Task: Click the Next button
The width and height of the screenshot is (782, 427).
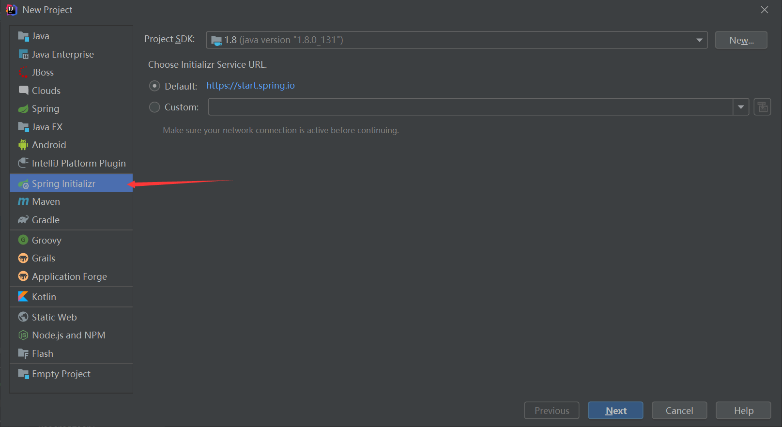Action: [615, 411]
